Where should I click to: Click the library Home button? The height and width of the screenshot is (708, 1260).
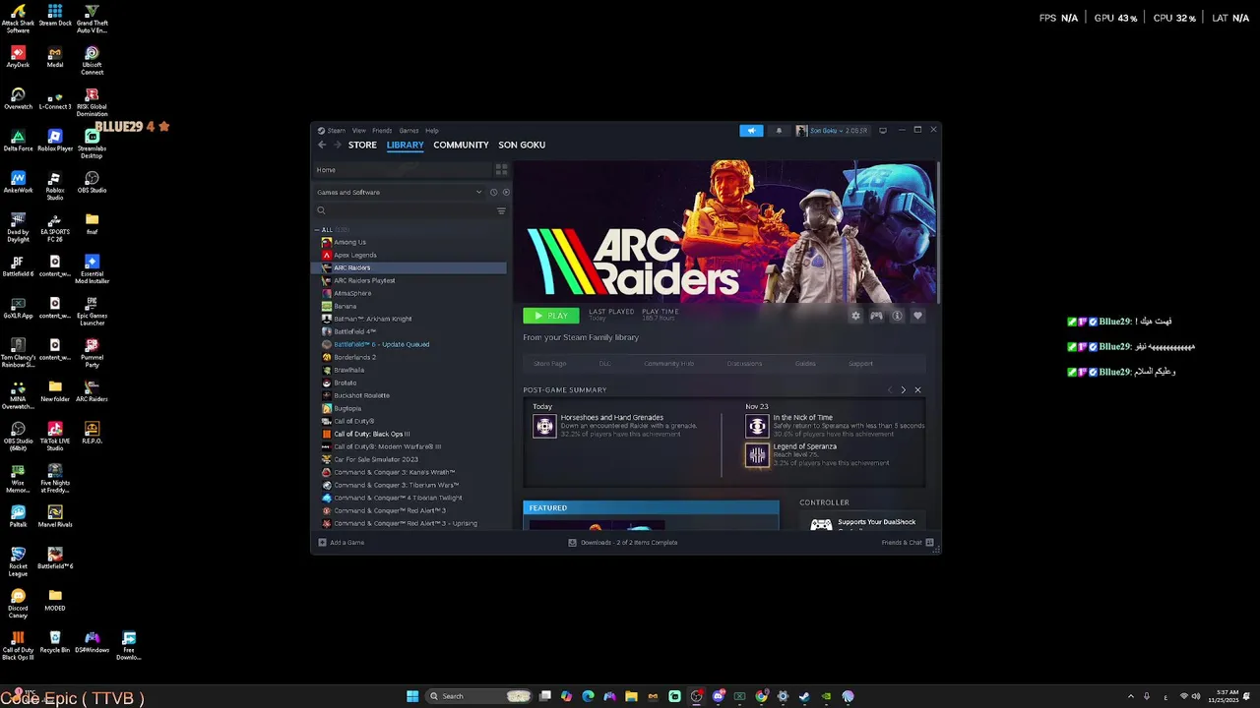click(x=403, y=170)
